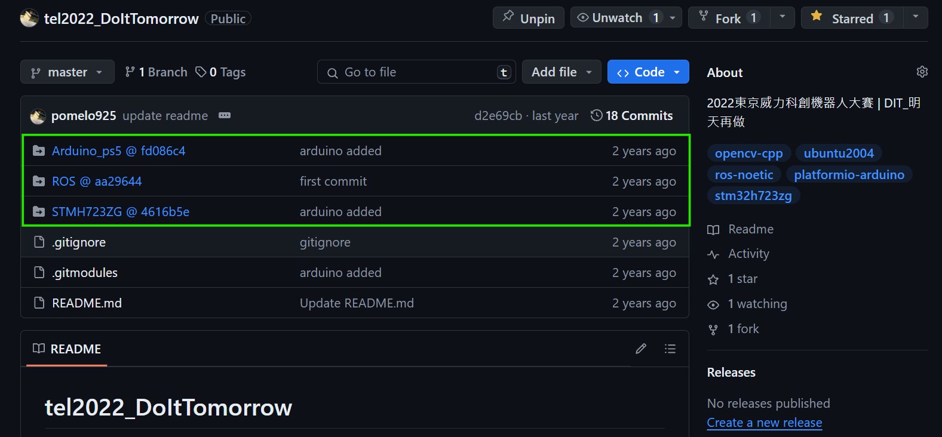Select the README tab

(67, 349)
